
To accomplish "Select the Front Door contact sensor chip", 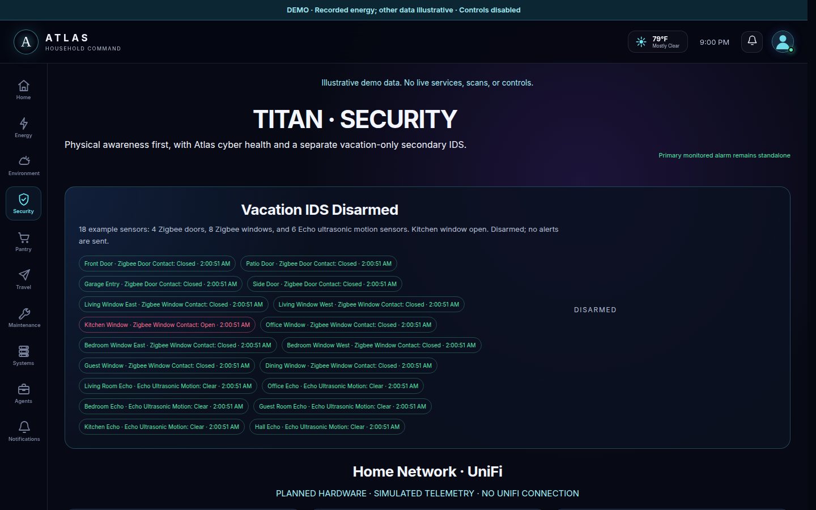I will pyautogui.click(x=157, y=263).
